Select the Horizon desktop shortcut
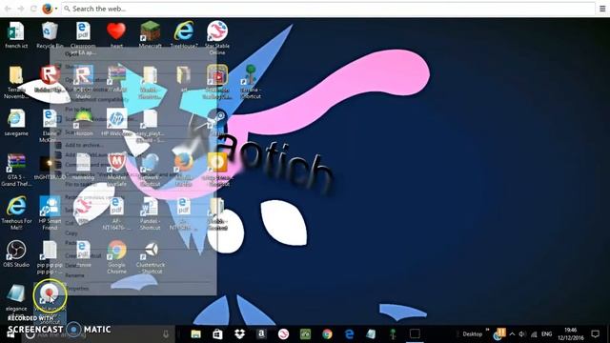This screenshot has width=610, height=343. pos(83,123)
